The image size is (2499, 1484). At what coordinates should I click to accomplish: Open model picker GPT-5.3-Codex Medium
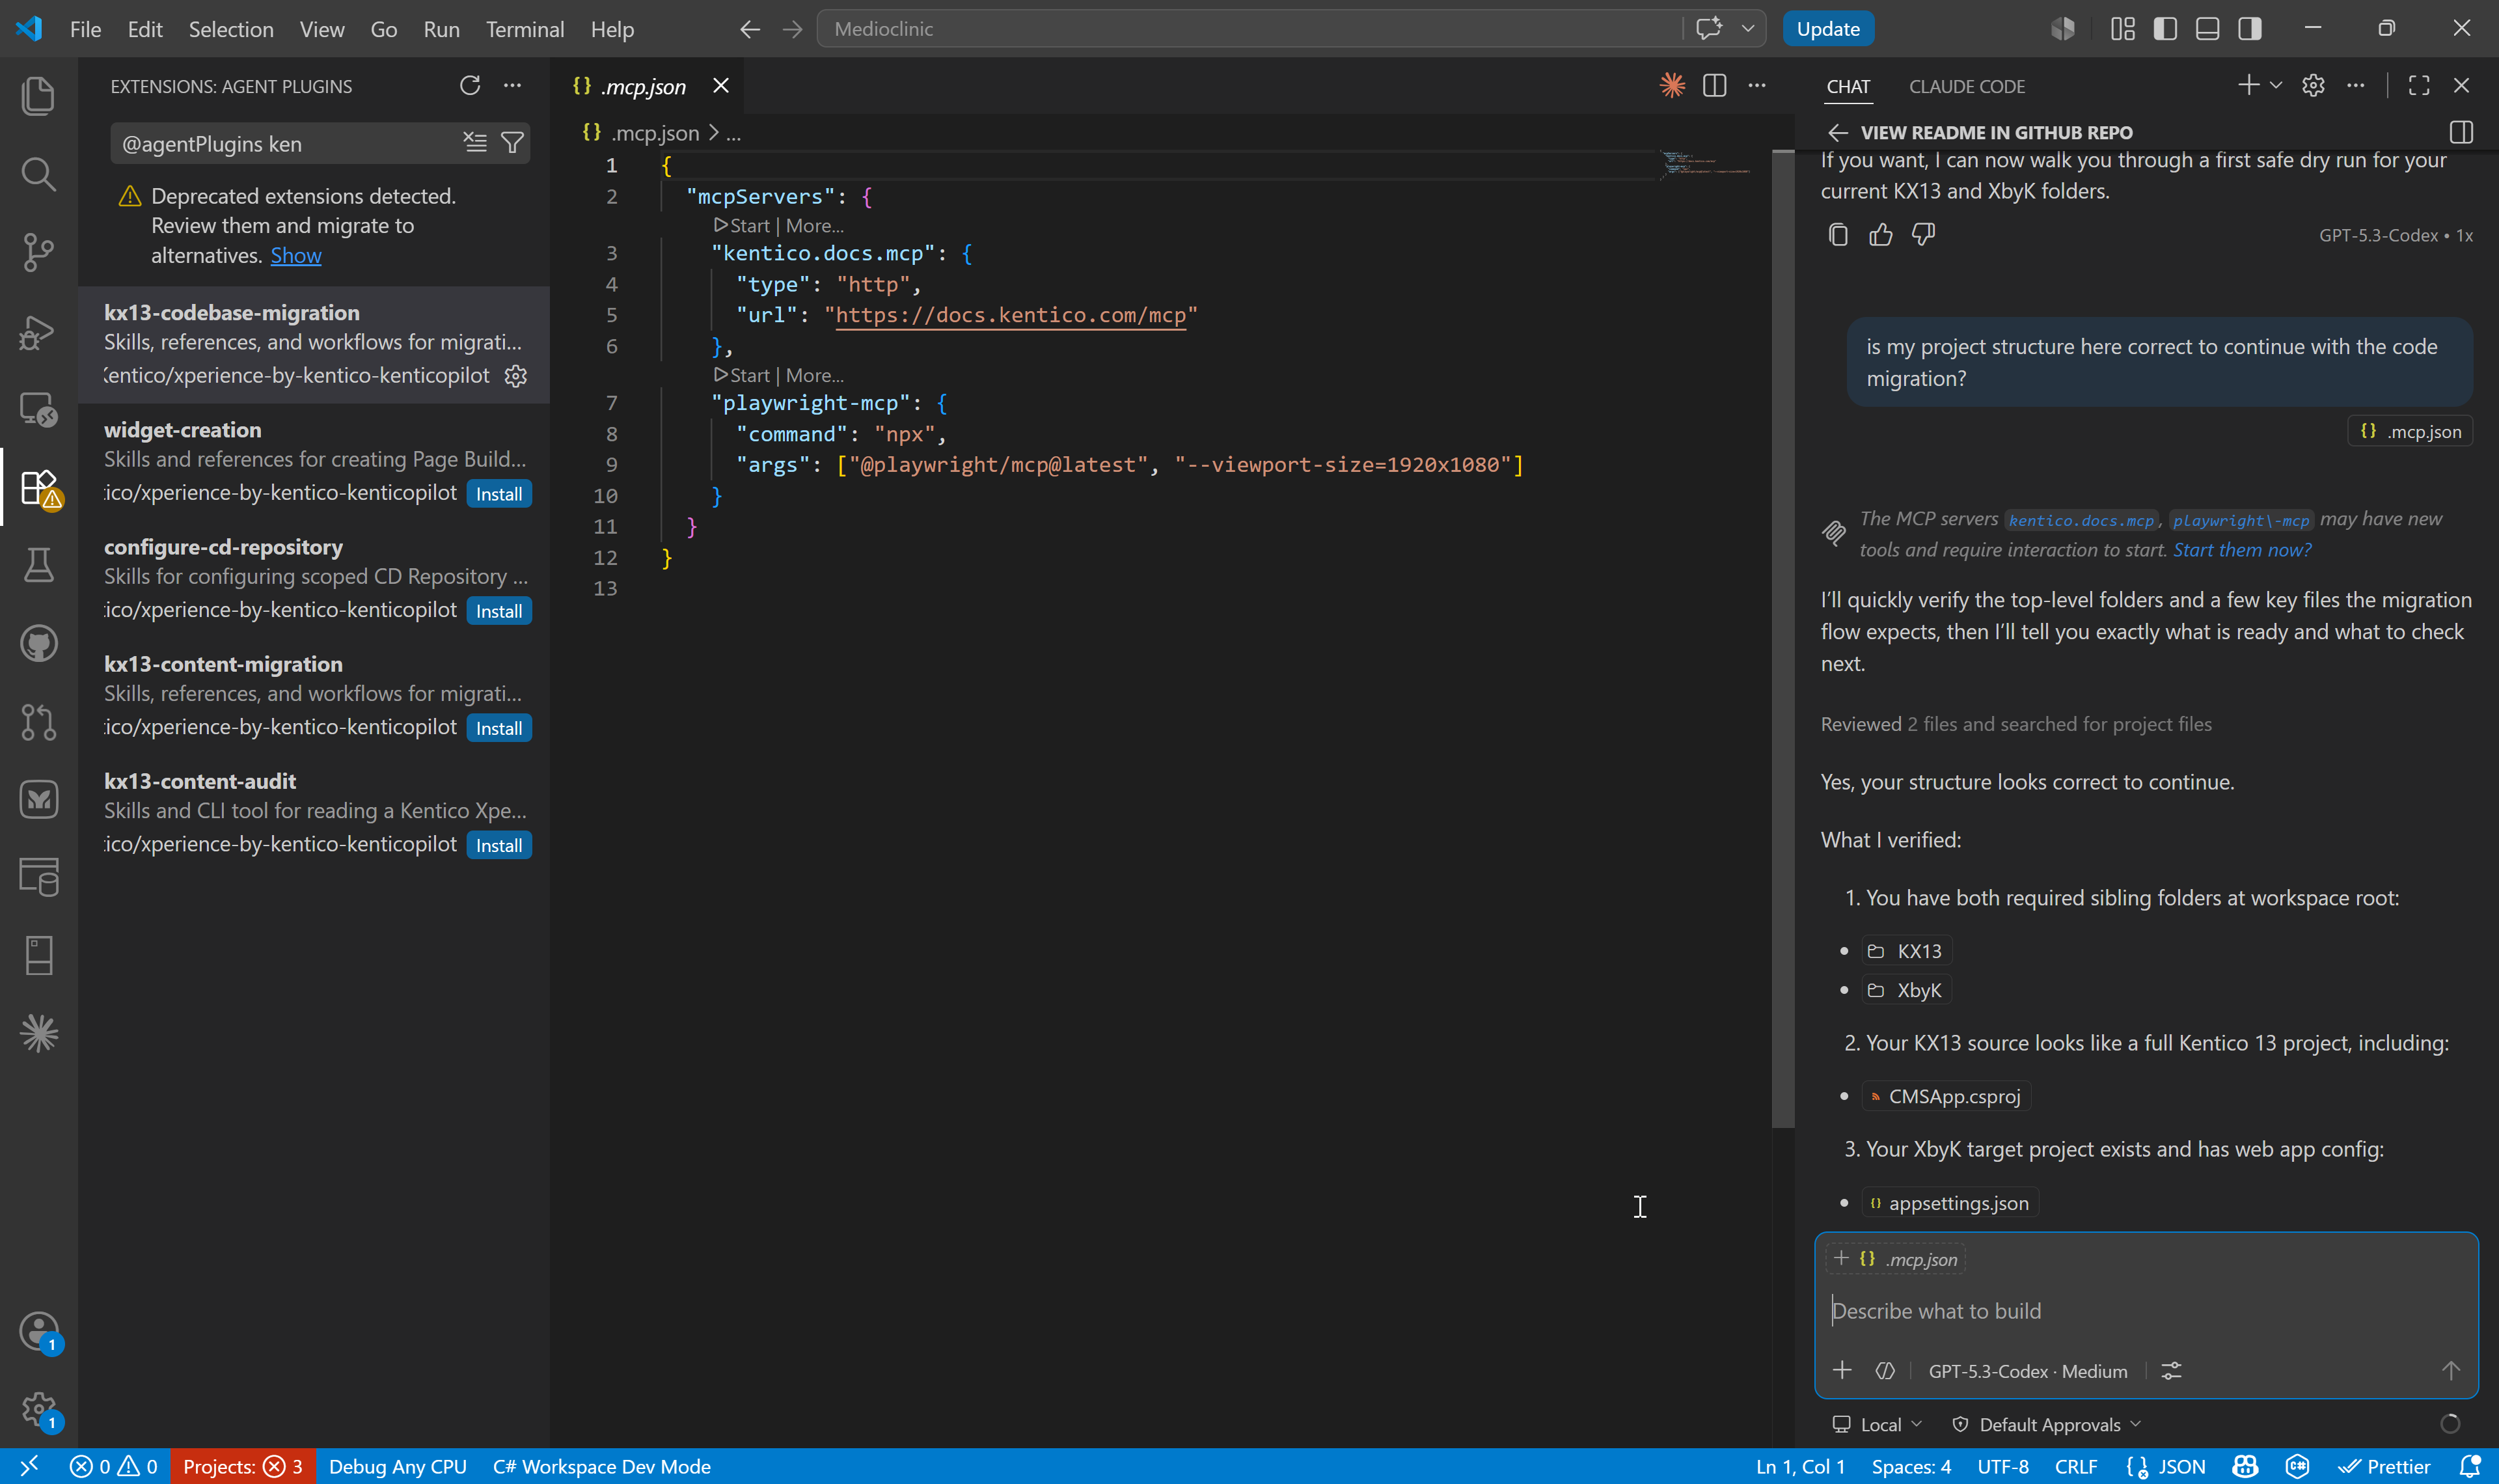[x=2027, y=1371]
